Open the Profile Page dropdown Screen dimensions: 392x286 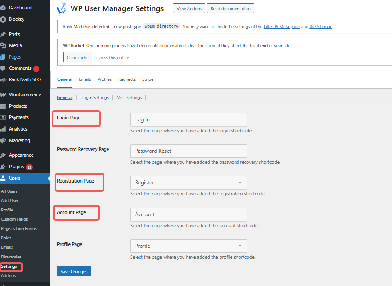coord(188,246)
